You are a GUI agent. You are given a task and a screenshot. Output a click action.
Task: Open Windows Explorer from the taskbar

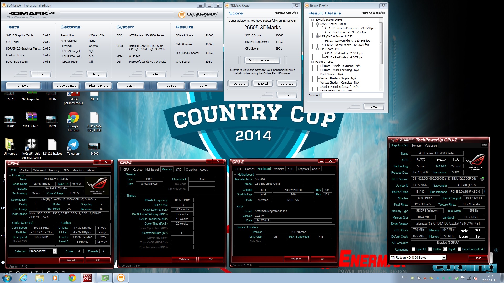pyautogui.click(x=40, y=278)
